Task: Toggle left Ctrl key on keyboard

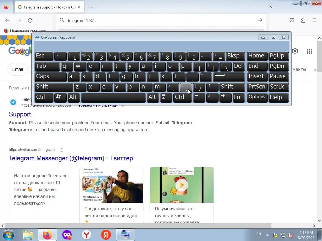Action: click(x=44, y=98)
